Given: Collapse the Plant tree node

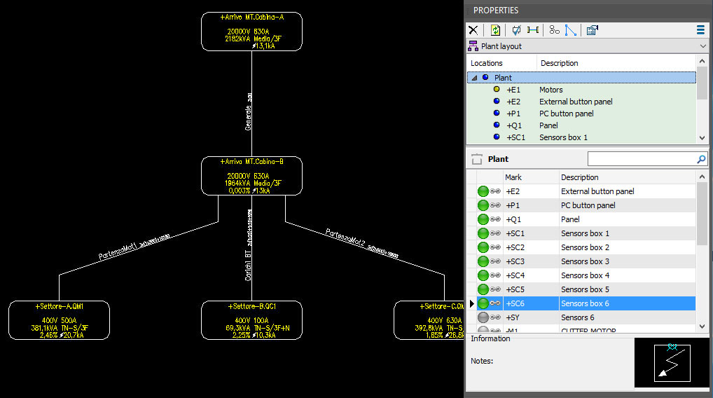Looking at the screenshot, I should (x=474, y=78).
